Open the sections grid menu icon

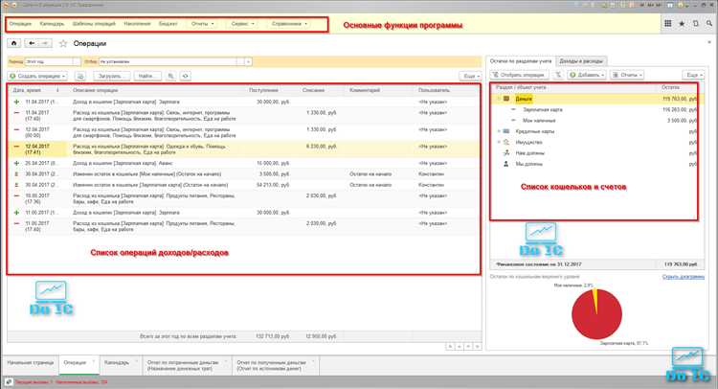click(667, 23)
